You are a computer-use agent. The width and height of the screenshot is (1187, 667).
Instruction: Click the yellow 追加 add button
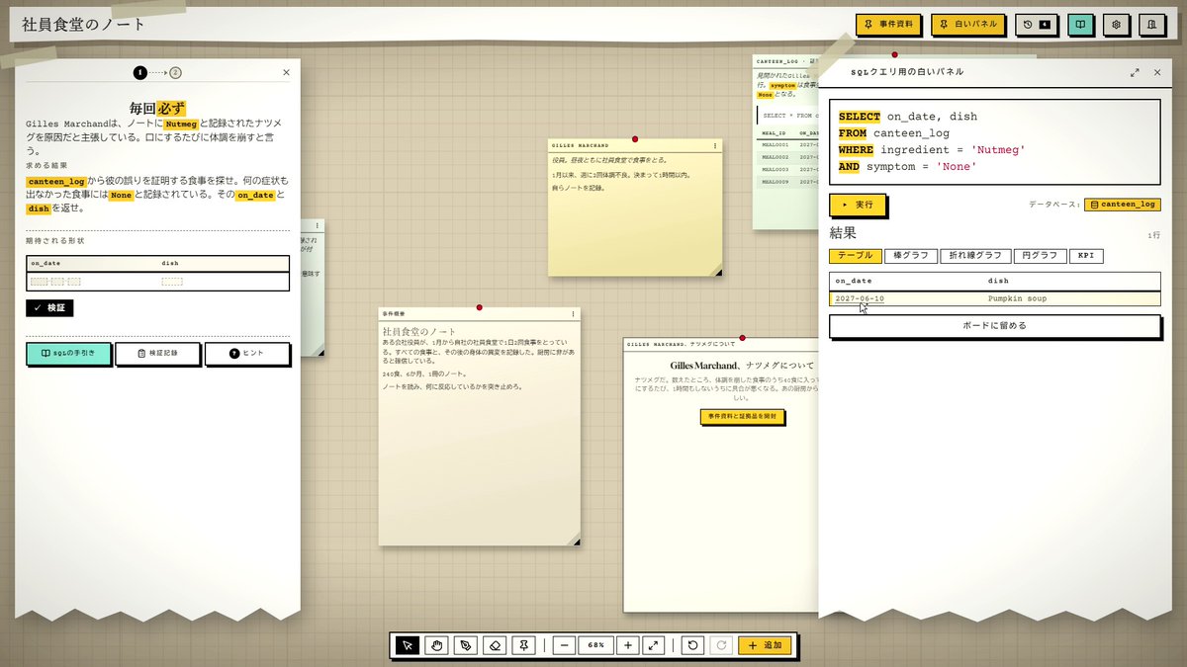(x=764, y=645)
